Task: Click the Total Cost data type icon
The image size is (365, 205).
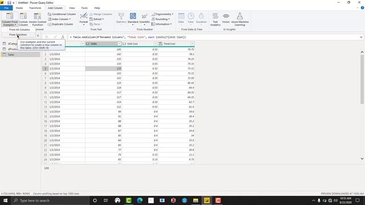Action: coord(161,44)
